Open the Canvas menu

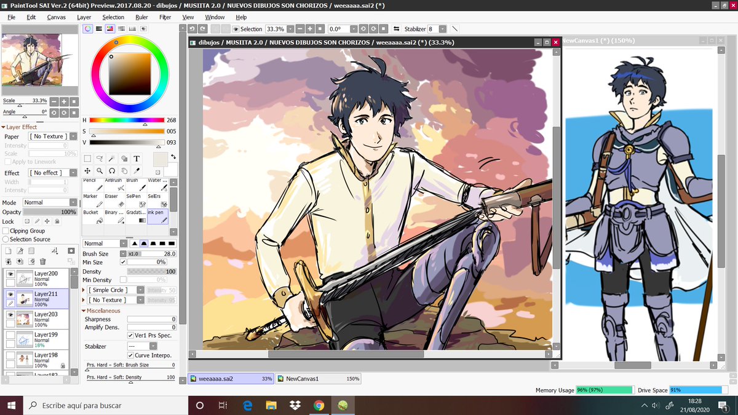(57, 17)
